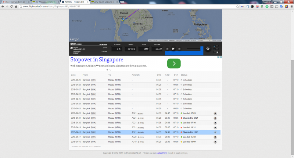Bookmark this page with the star
294x158 pixels.
pyautogui.click(x=237, y=7)
